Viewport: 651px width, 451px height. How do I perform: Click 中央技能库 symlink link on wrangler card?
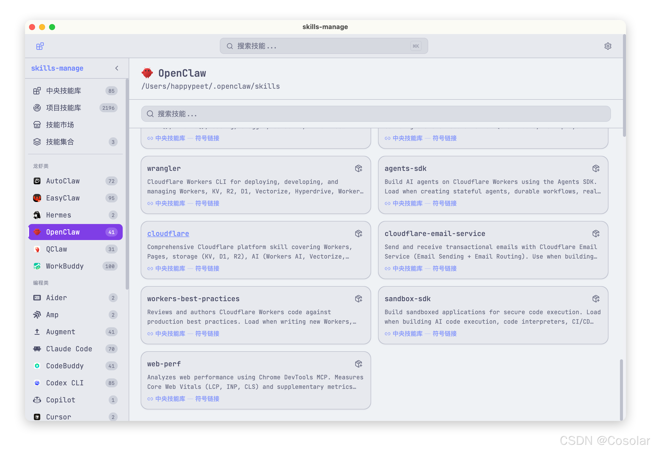pos(183,203)
